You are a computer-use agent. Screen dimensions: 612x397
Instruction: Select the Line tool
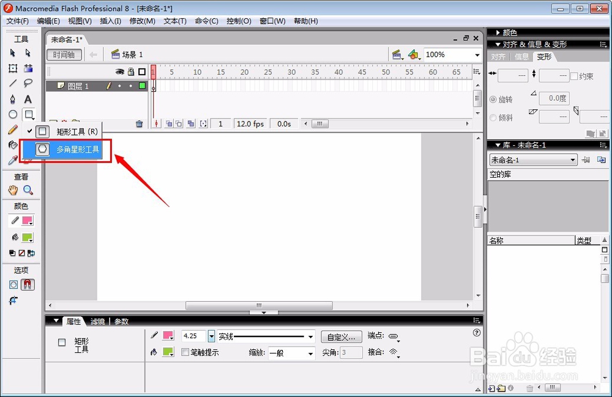click(13, 83)
